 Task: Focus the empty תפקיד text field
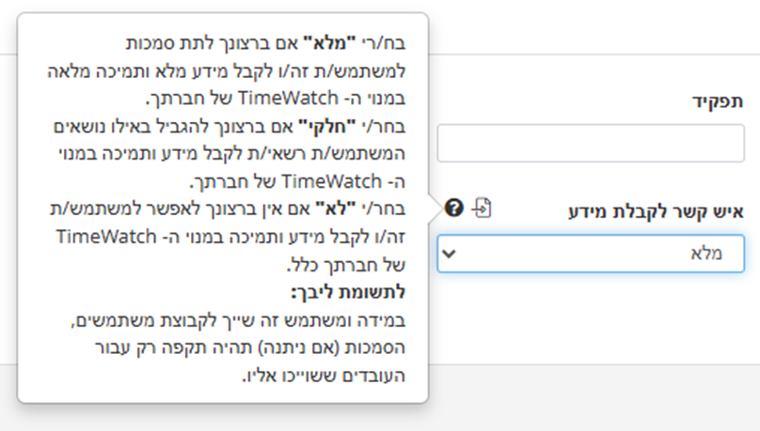591,143
